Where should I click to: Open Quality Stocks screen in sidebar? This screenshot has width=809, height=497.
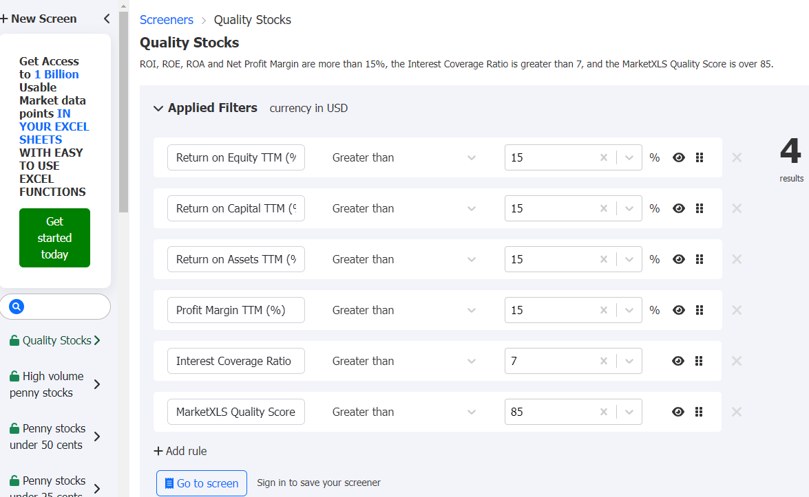point(55,340)
